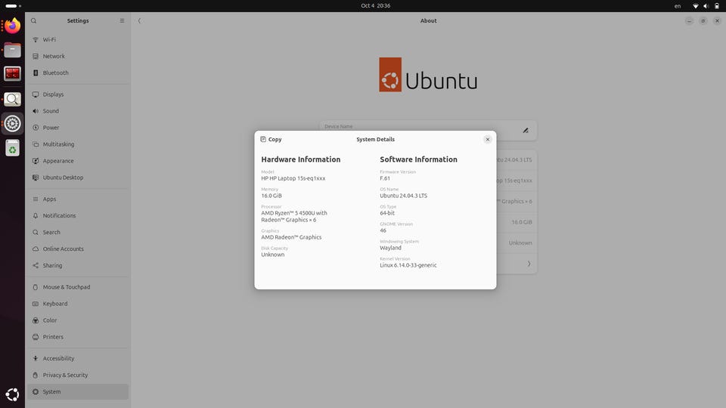Click the 16.0 GiB memory value in dialog
This screenshot has width=726, height=408.
point(271,196)
